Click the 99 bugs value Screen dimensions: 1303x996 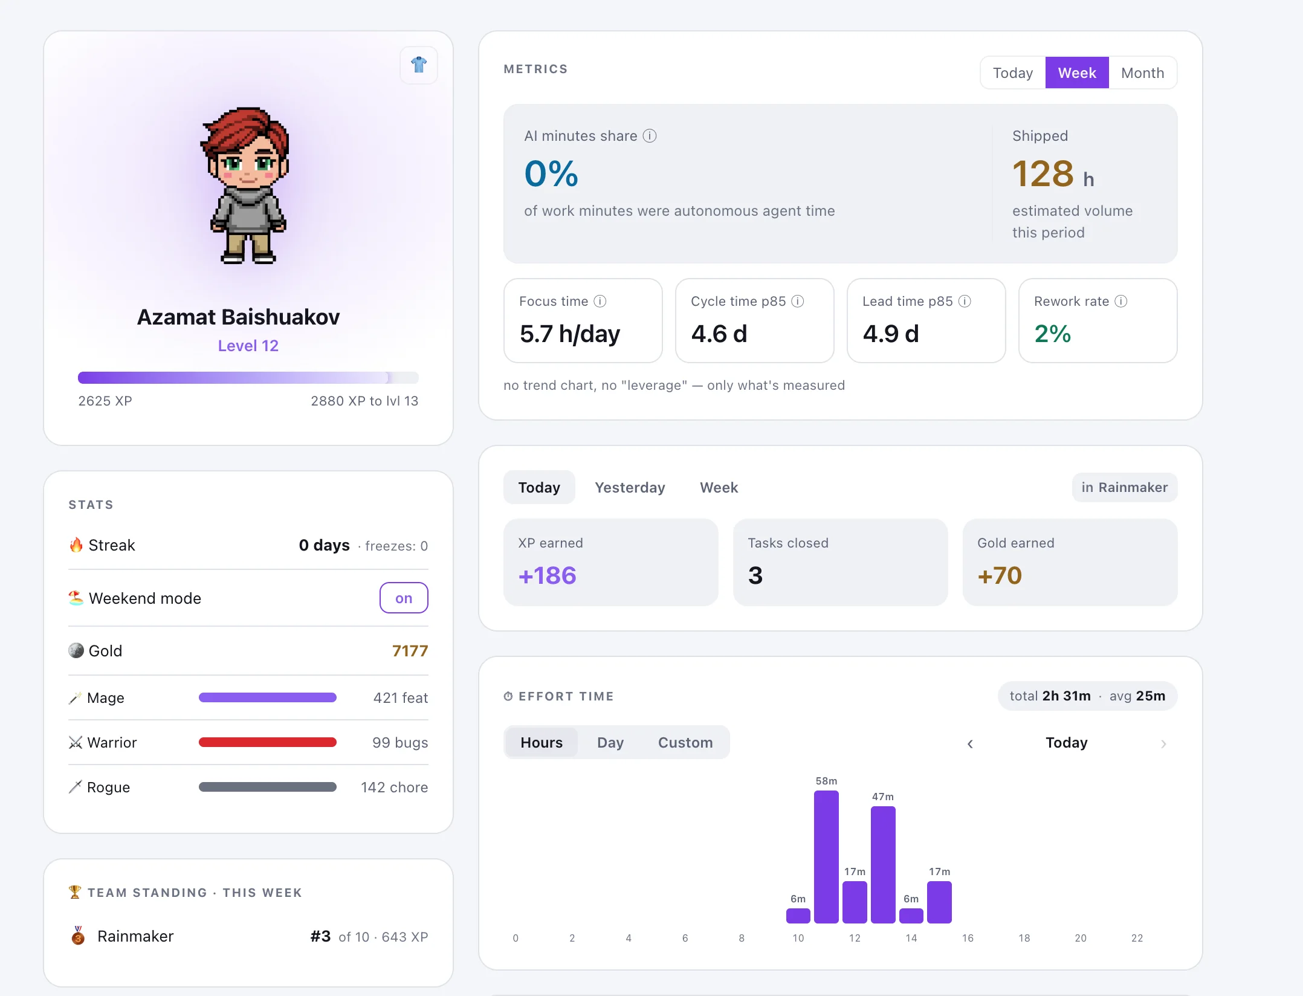(x=400, y=743)
